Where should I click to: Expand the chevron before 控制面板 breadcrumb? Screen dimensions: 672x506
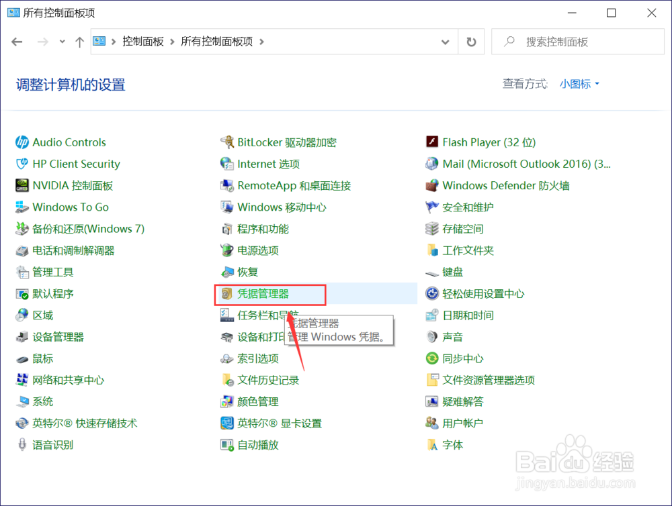pos(114,42)
